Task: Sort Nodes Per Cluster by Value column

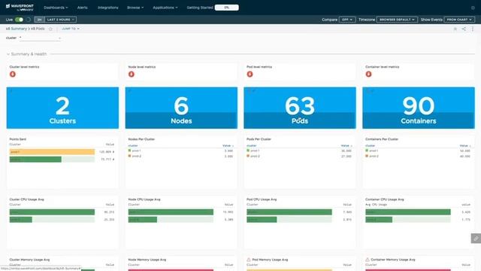Action: pyautogui.click(x=228, y=145)
